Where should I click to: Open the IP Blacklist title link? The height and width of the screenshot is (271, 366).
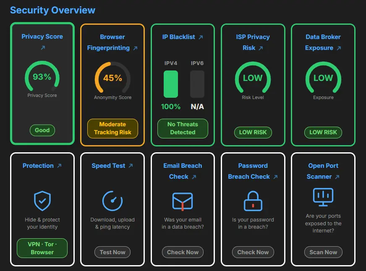(178, 37)
